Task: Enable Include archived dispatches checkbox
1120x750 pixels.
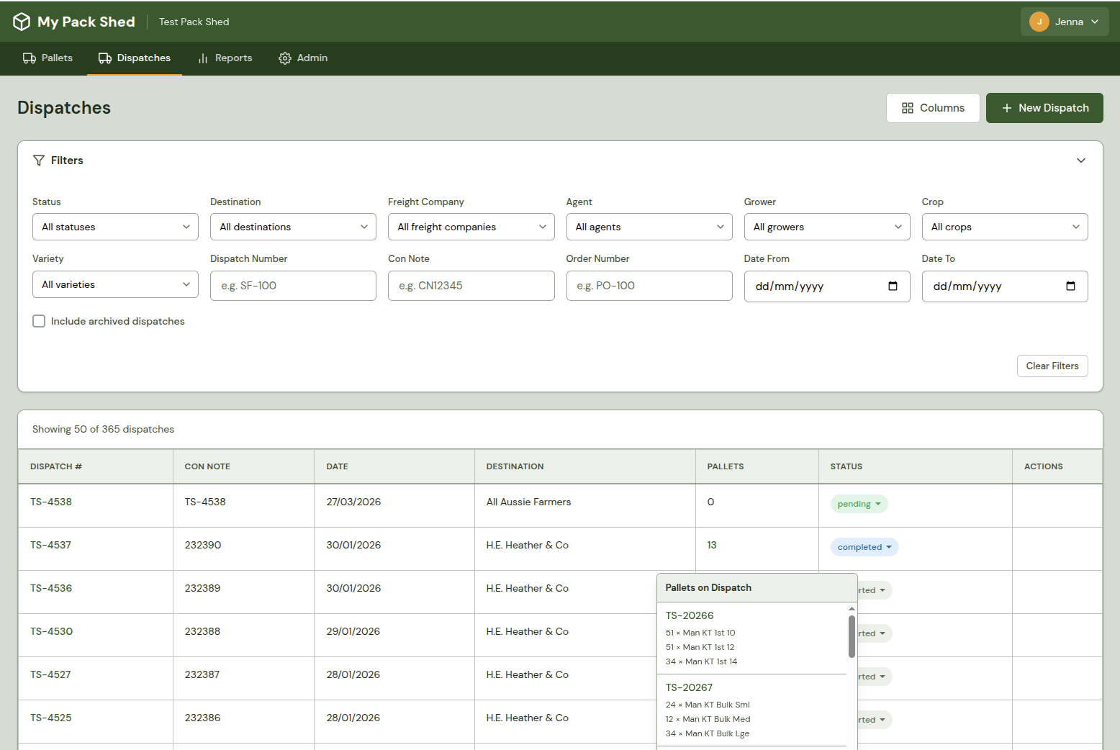Action: [39, 321]
